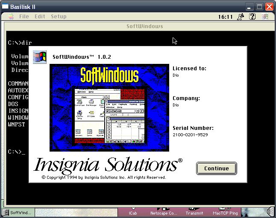
Task: Click the 'Serial Number:' label
Action: 193,128
